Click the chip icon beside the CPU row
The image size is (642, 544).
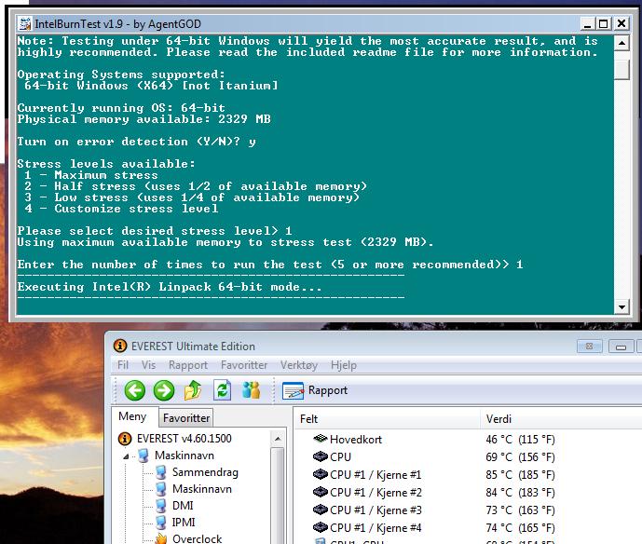point(321,456)
